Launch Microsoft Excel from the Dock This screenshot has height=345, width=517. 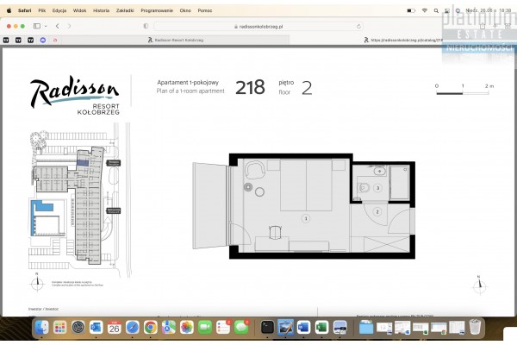321,327
